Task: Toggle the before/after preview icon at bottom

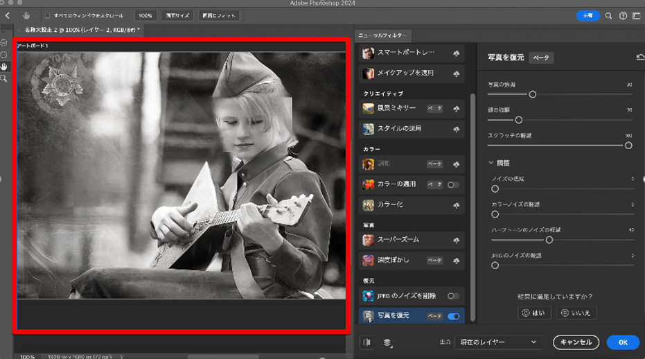Action: click(x=366, y=342)
